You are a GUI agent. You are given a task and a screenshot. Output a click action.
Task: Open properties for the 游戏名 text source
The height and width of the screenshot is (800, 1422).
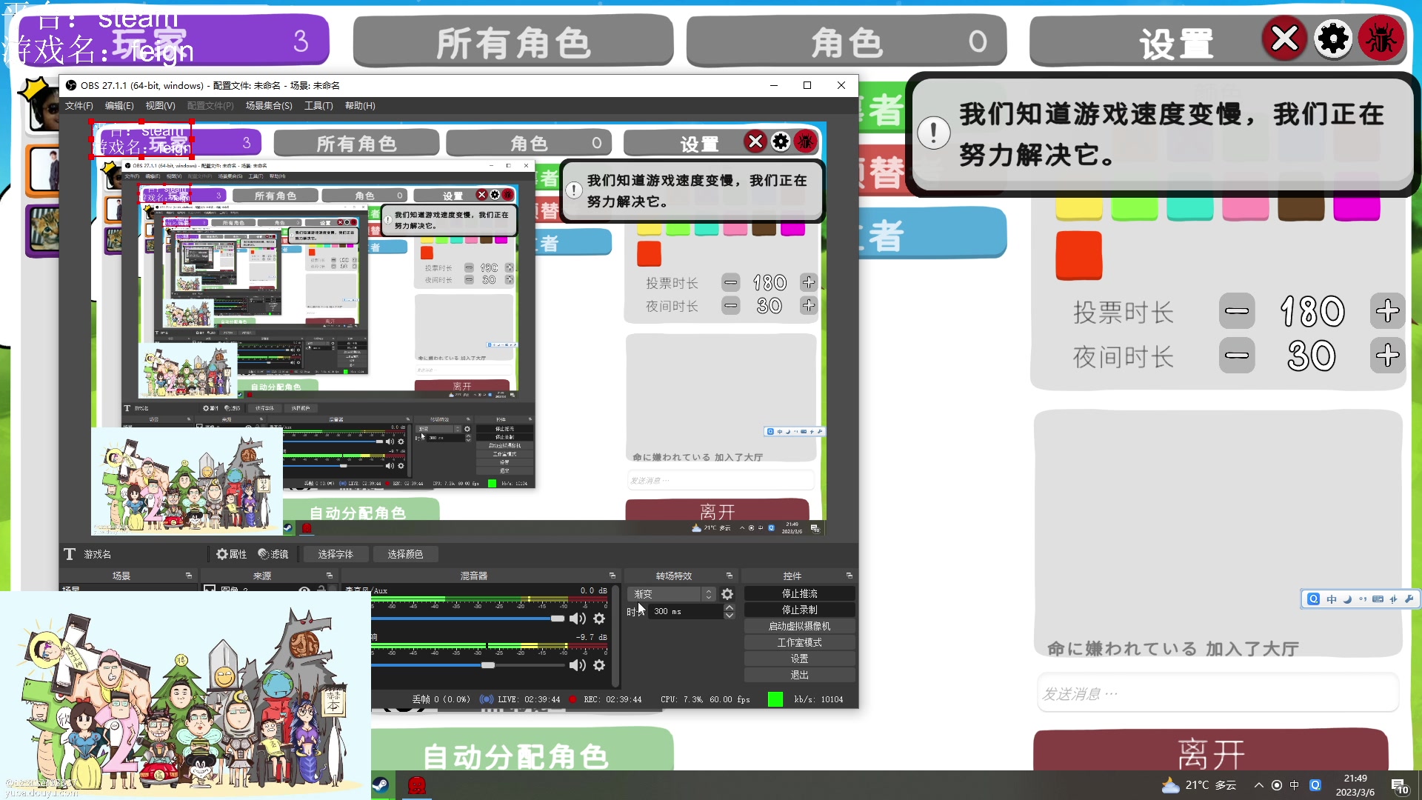(231, 553)
